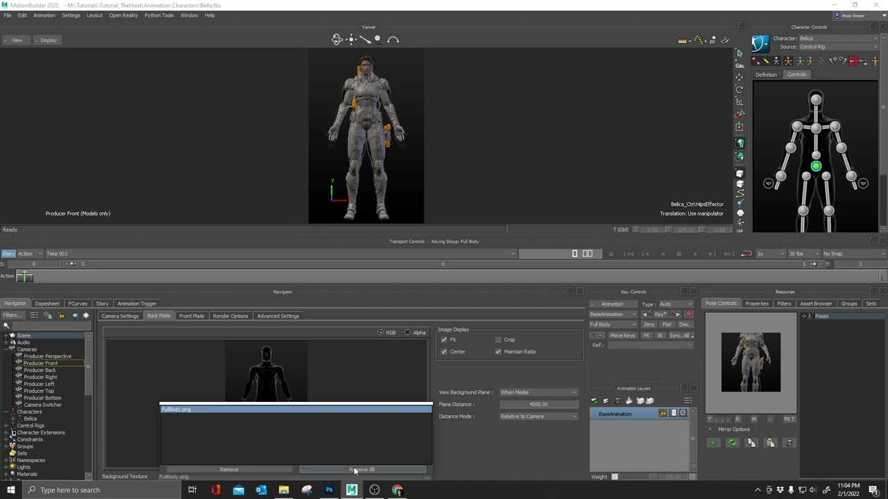Open the Distance Mode dropdown
888x499 pixels.
click(538, 417)
